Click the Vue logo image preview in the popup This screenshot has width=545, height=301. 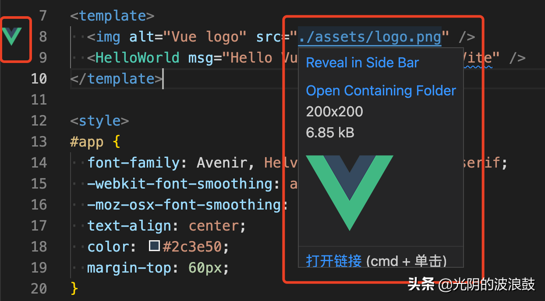(x=349, y=192)
